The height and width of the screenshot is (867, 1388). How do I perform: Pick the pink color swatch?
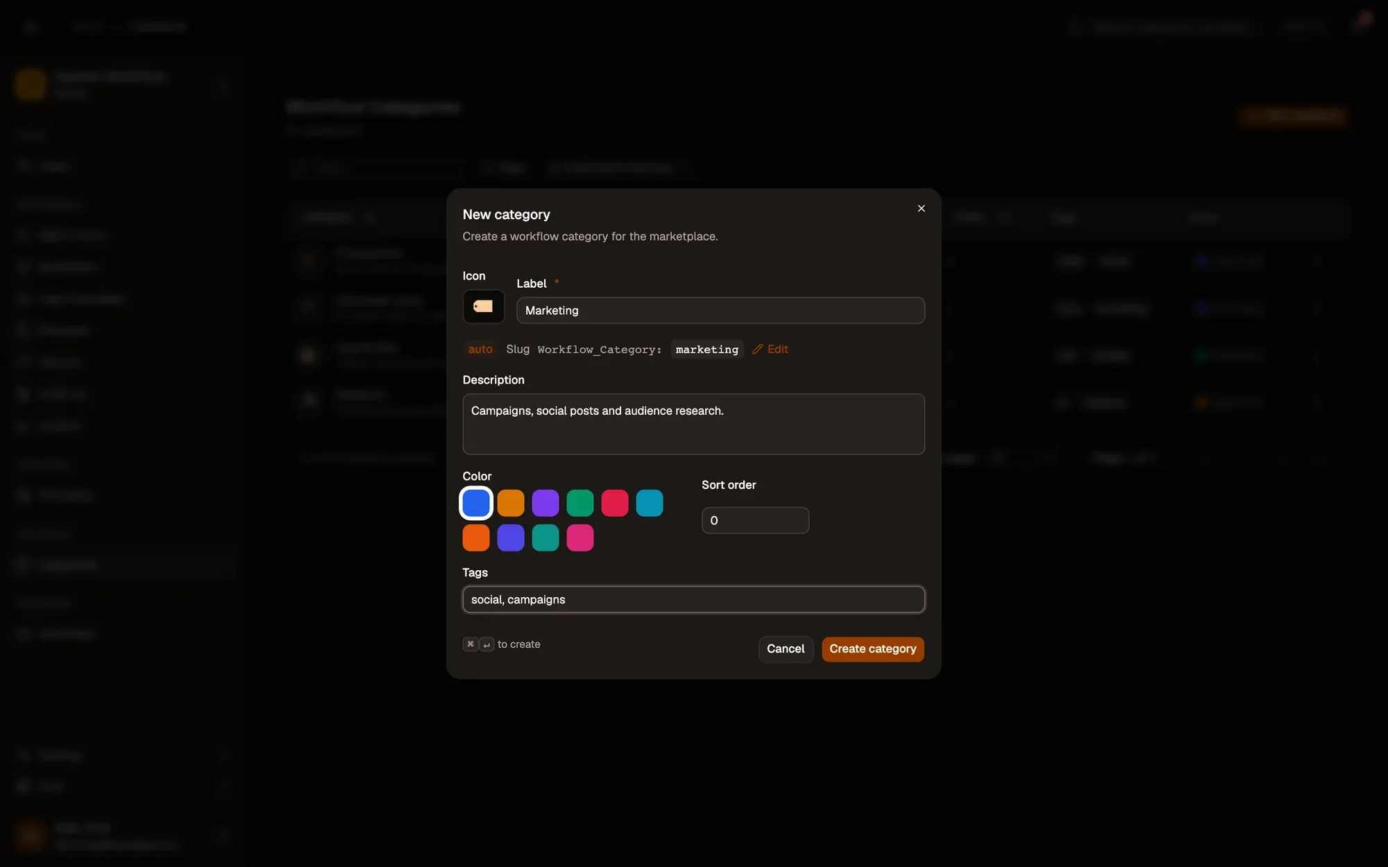tap(580, 538)
